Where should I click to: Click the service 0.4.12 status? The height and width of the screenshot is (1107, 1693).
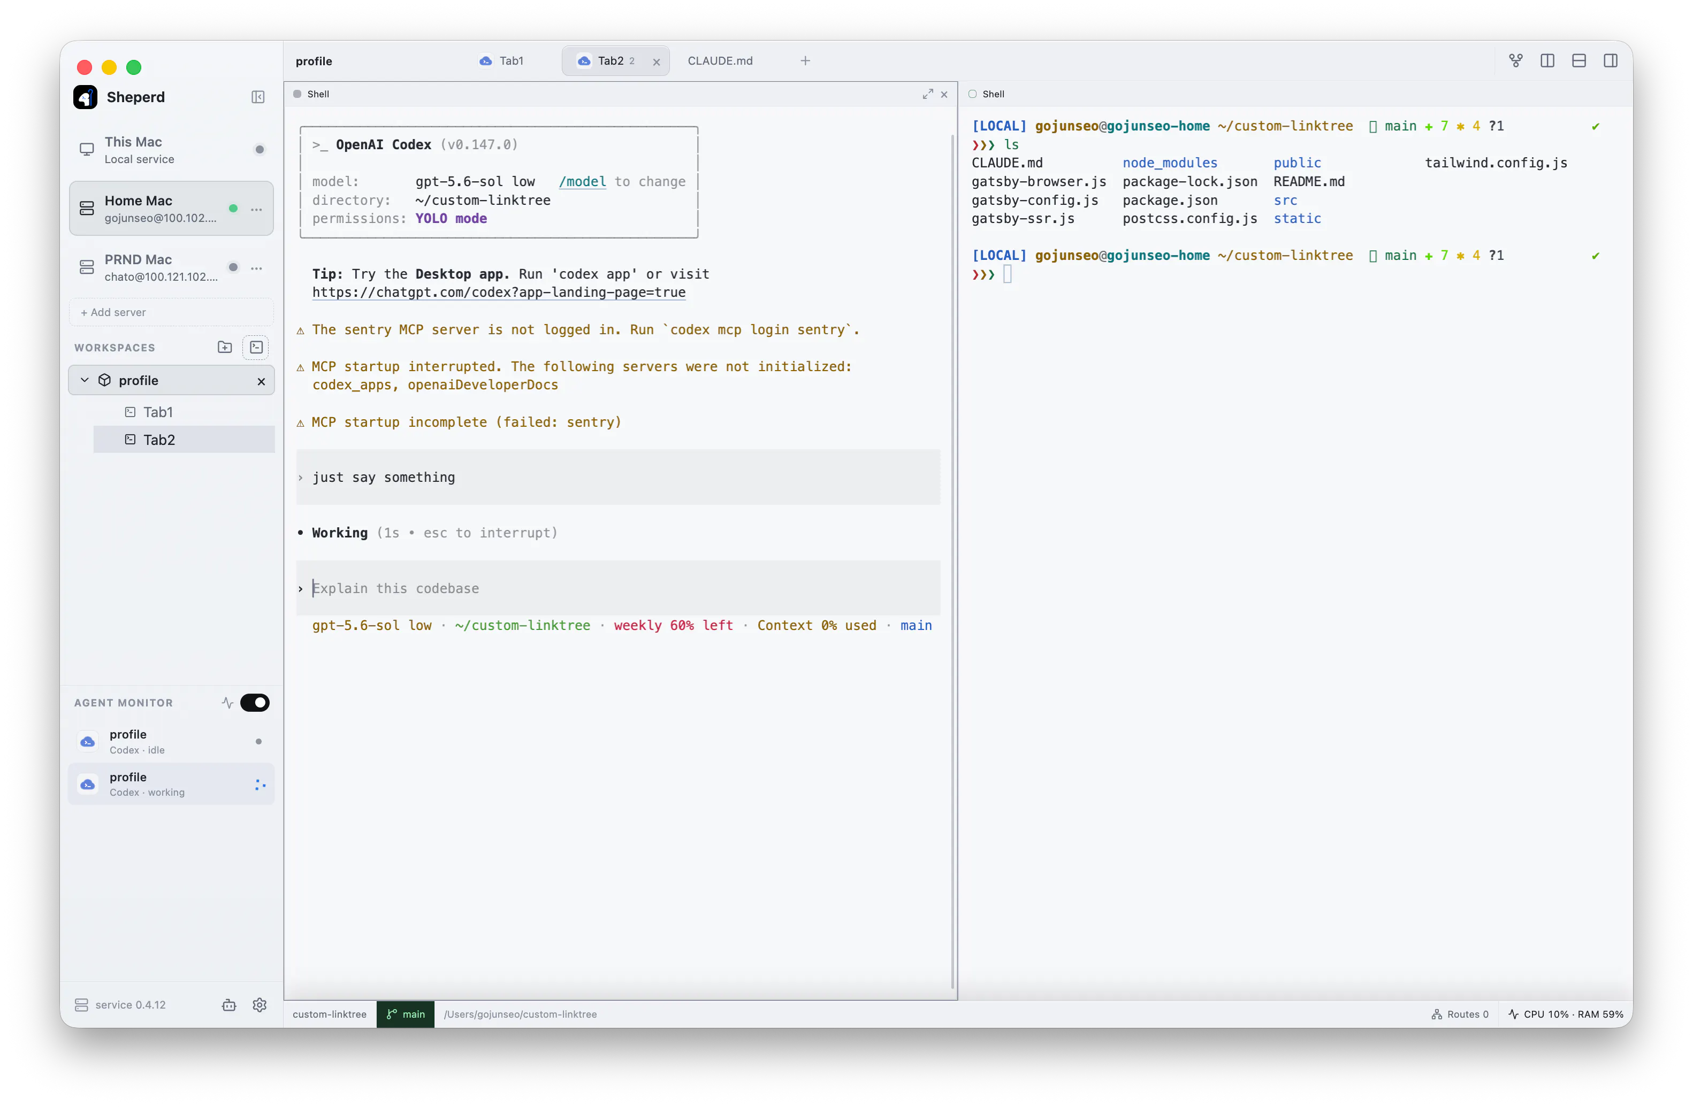click(120, 1005)
